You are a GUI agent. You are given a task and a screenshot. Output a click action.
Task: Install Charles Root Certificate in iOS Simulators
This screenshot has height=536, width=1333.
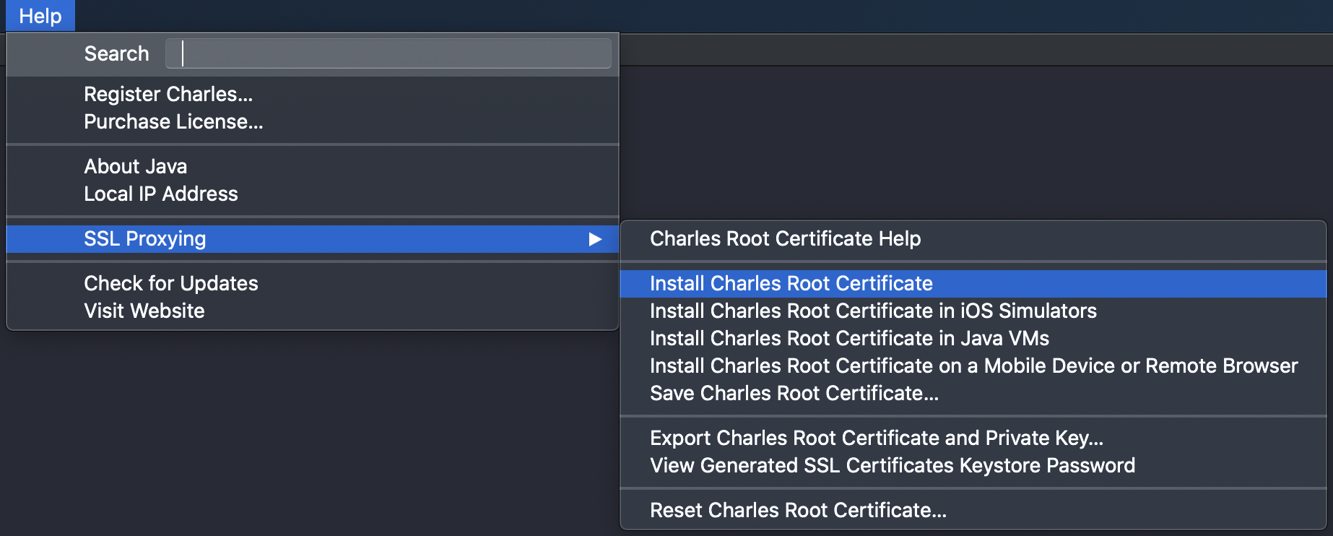[x=973, y=311]
